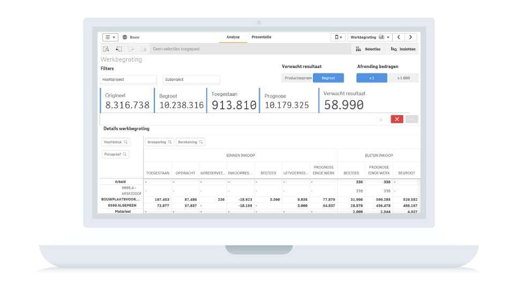
Task: Open the hamburger navigation menu
Action: click(x=110, y=38)
